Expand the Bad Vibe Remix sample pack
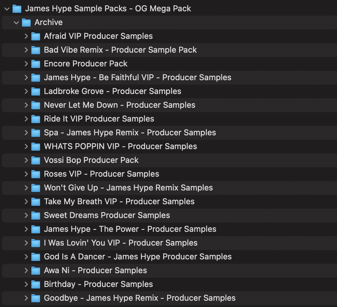The width and height of the screenshot is (337, 307). point(26,50)
